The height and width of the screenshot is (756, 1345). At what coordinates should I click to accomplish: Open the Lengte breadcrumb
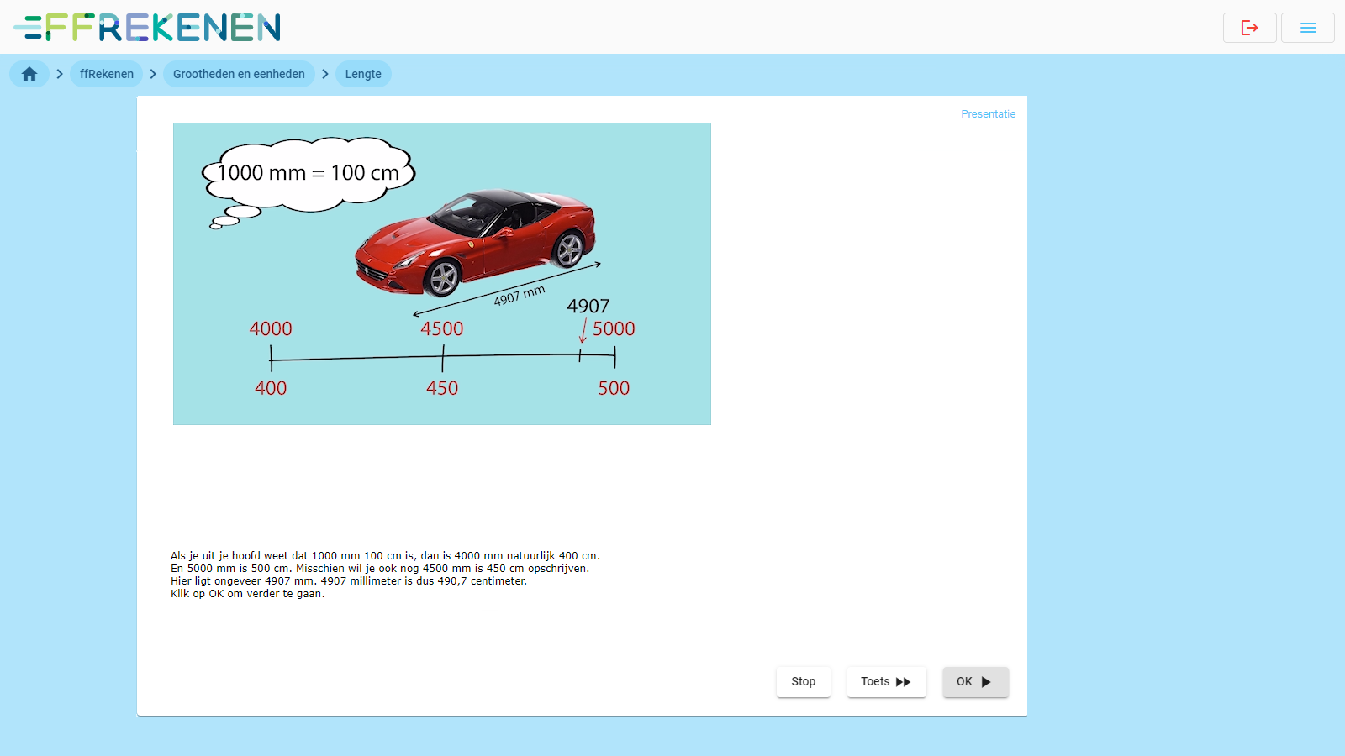[363, 74]
